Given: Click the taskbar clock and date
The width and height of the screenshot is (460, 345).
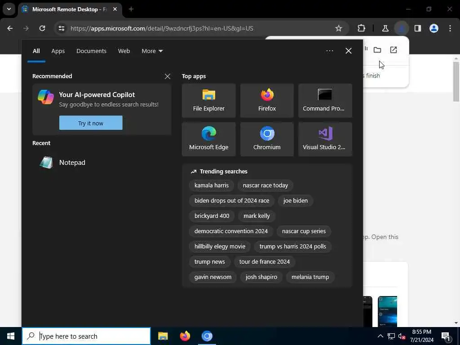Looking at the screenshot, I should (x=421, y=336).
